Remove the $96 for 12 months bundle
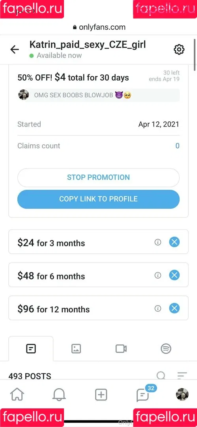The height and width of the screenshot is (427, 197). [x=174, y=308]
